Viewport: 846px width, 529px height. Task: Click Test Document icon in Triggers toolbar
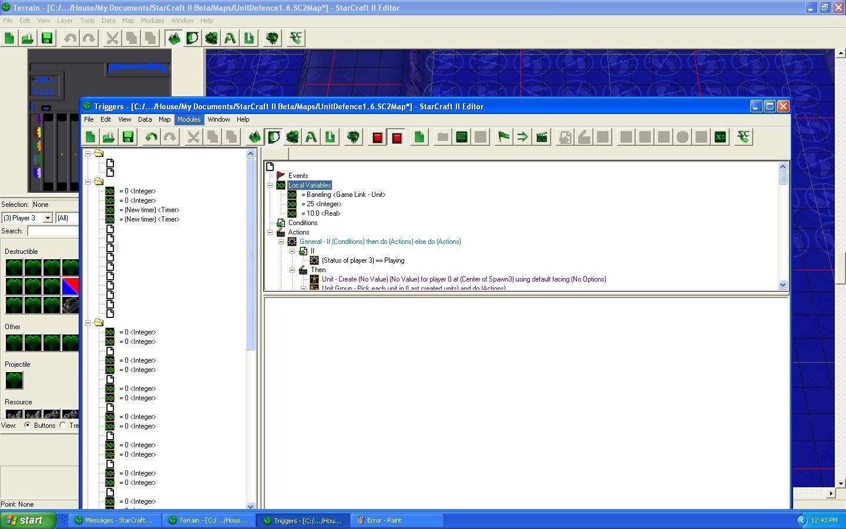click(x=744, y=137)
